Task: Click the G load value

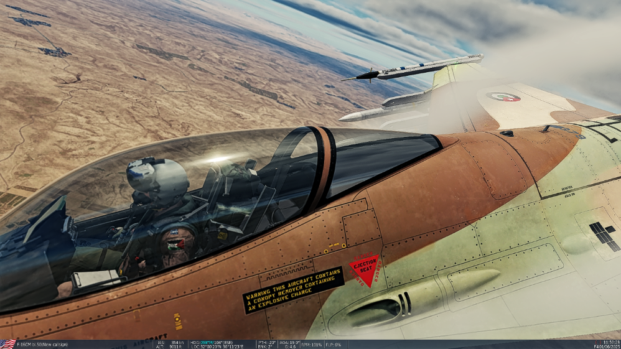Action: [291, 346]
